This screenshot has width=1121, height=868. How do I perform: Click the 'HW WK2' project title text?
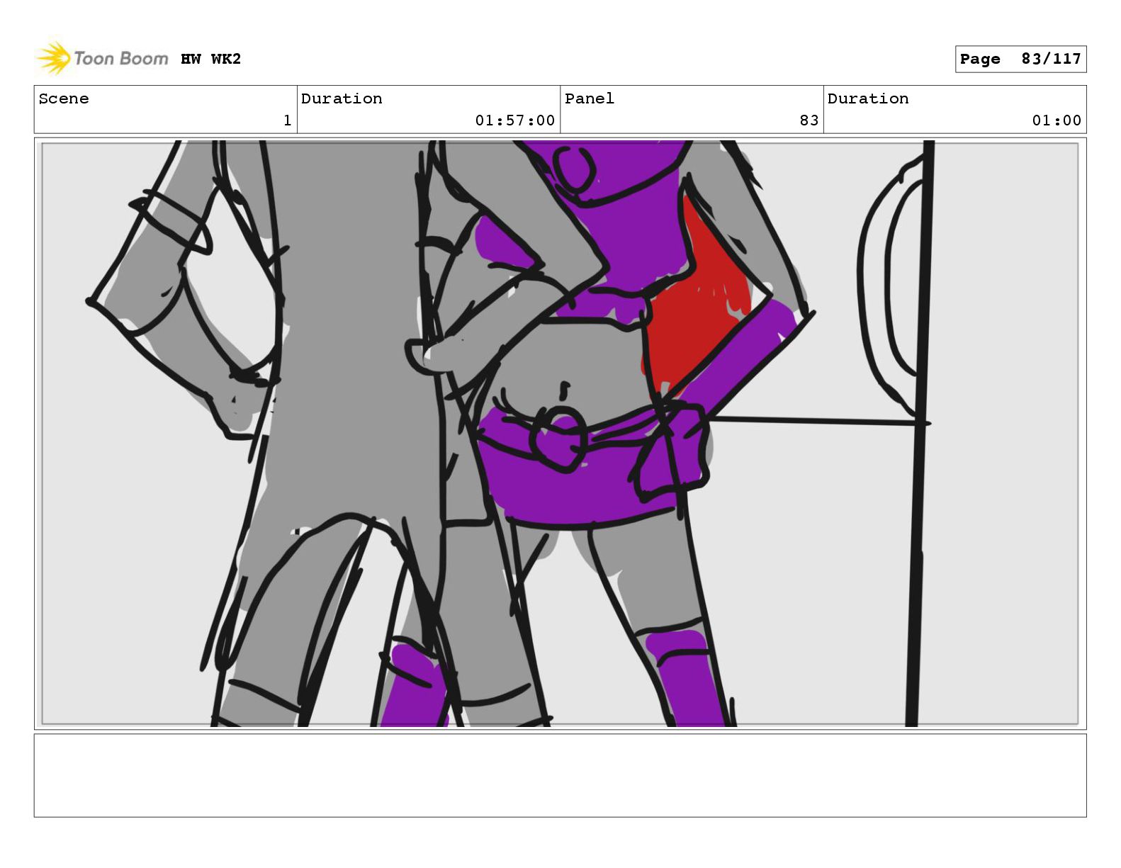pyautogui.click(x=211, y=59)
